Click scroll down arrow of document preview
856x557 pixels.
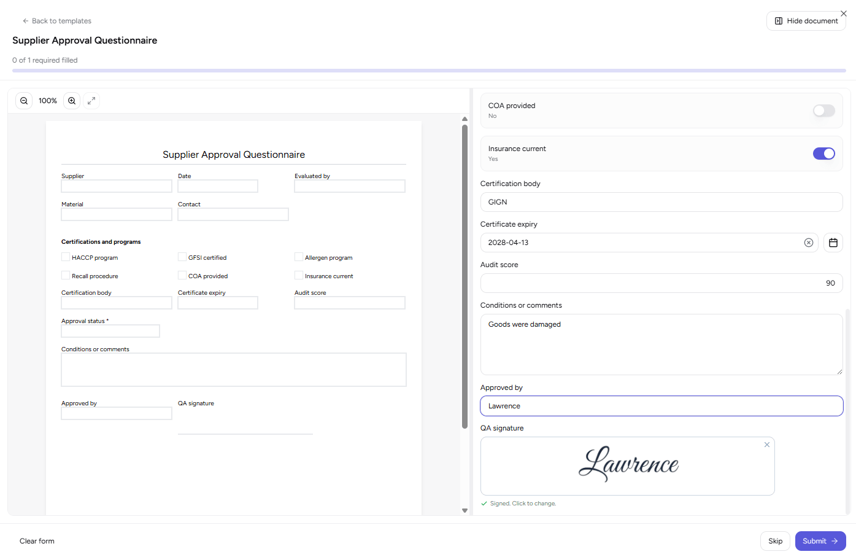465,510
